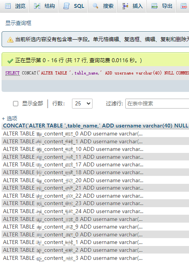Click the SQL document icon
The width and height of the screenshot is (189, 267).
coord(66,6)
